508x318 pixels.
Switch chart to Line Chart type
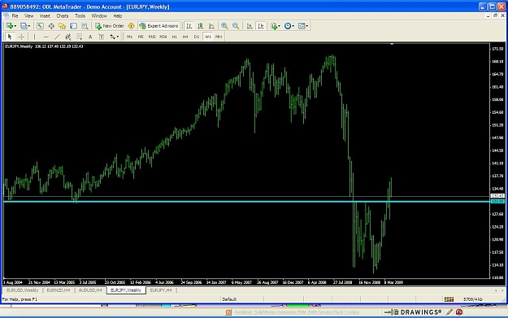[211, 26]
